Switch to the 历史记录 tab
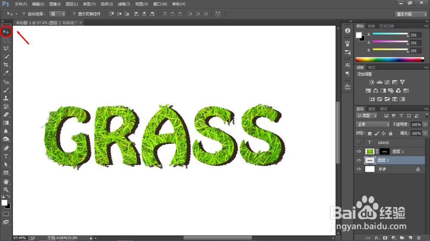This screenshot has width=430, height=241. (387, 26)
